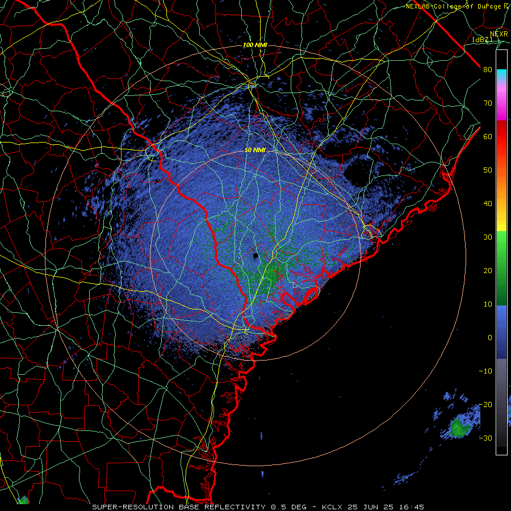Click the "[dBZ]" unit label above color scale
The image size is (511, 511).
pyautogui.click(x=482, y=39)
